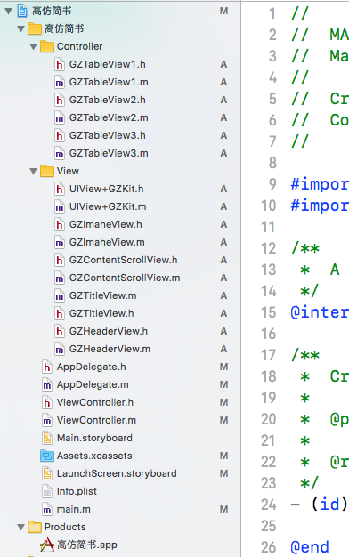Click the Controller folder icon
Viewport: 349px width, 557px height.
[x=47, y=46]
